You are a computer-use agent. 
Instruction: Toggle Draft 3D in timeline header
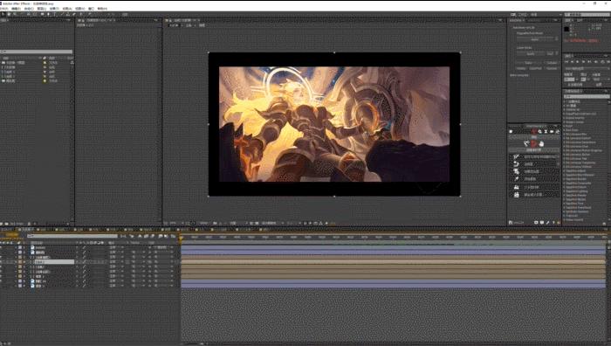tap(132, 236)
